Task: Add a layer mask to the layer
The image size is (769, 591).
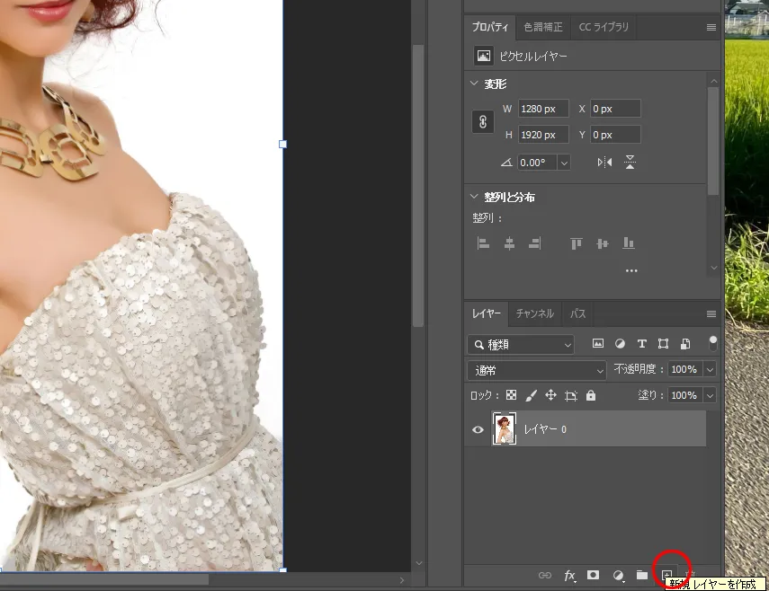Action: (594, 575)
